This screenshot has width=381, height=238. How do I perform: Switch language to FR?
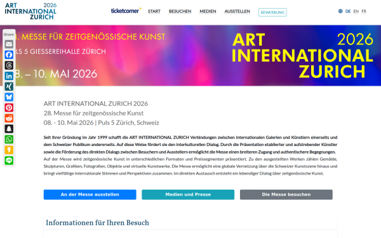point(364,11)
